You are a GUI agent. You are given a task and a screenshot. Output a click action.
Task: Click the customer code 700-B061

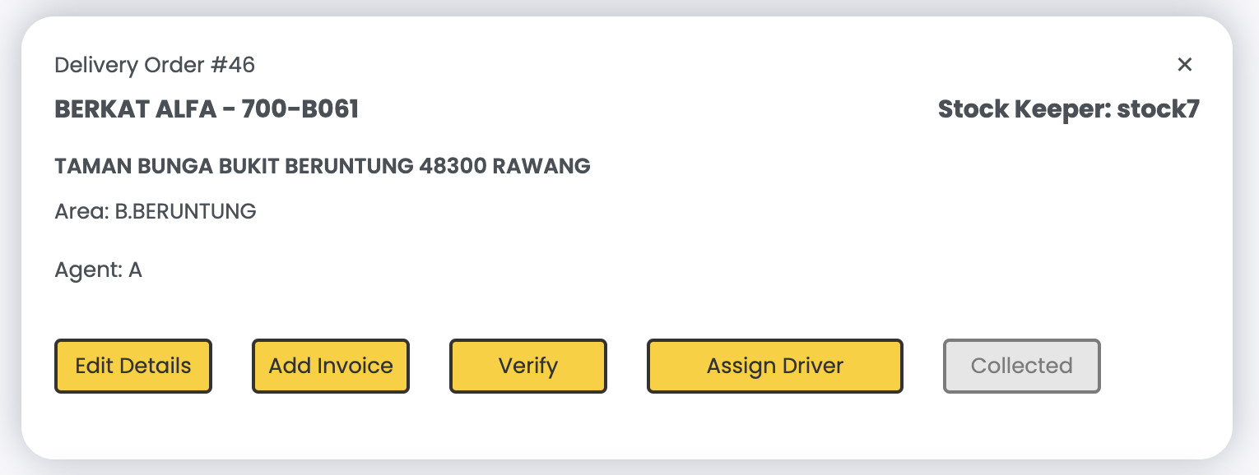300,109
